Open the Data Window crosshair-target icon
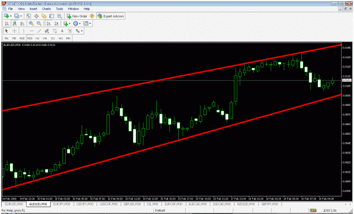Screen dimensions: 354x214 click(36, 16)
